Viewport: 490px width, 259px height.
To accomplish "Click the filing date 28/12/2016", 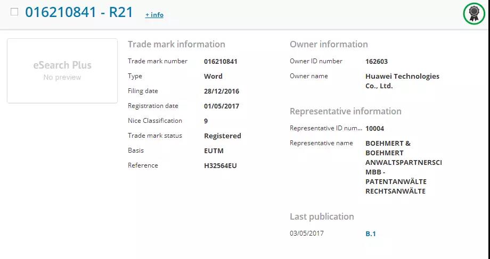I will [x=222, y=91].
